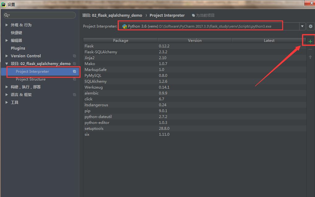
Task: Select the 快捷键 settings item
Action: (16, 33)
